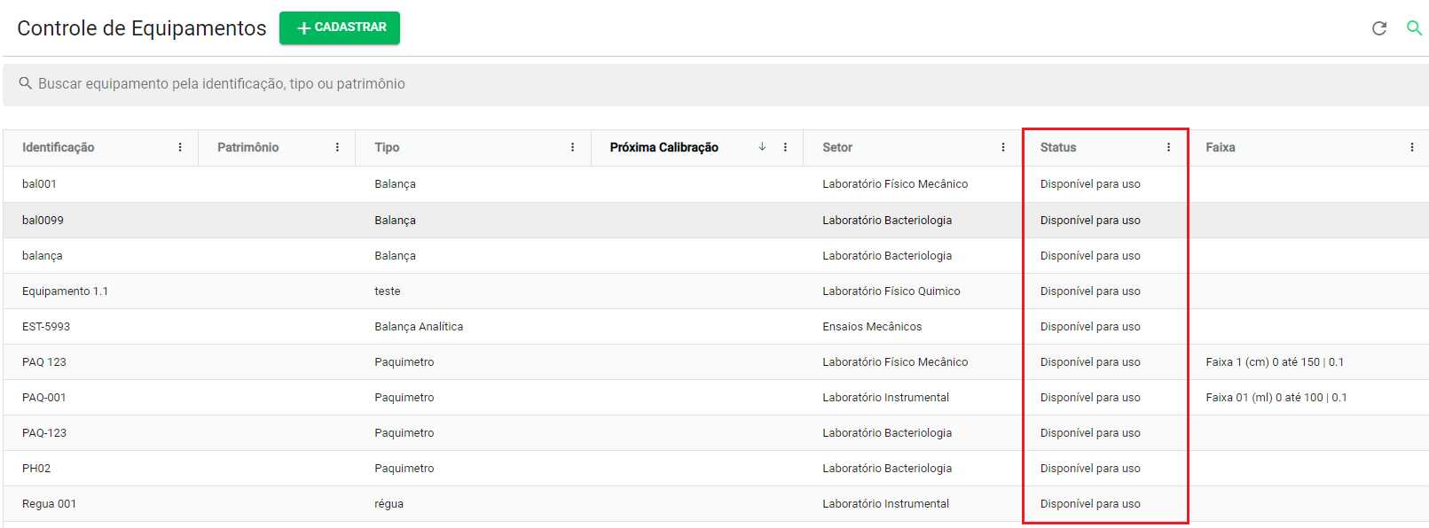Click the CADASTRAR button

[340, 27]
